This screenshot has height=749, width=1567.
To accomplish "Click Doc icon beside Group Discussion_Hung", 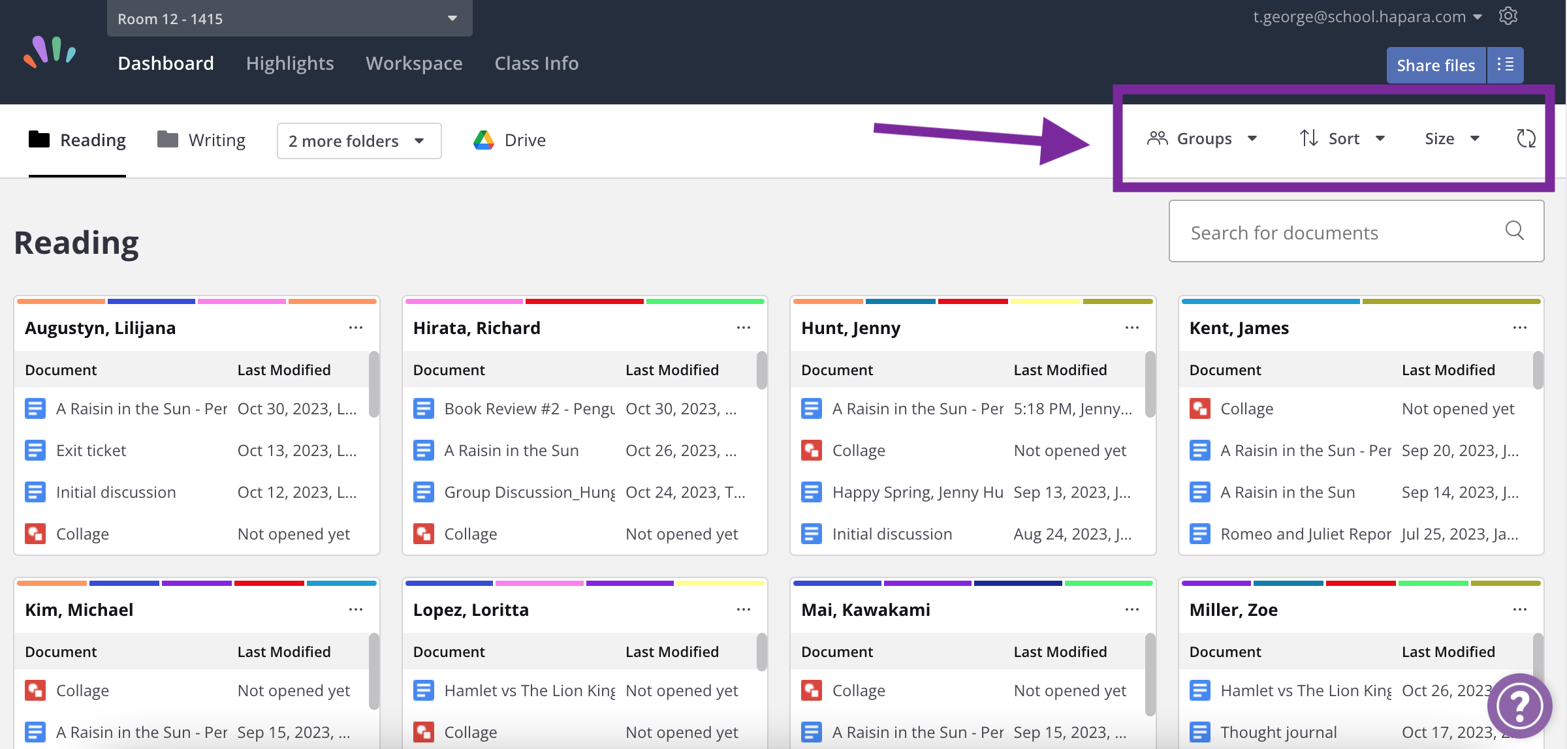I will (424, 492).
